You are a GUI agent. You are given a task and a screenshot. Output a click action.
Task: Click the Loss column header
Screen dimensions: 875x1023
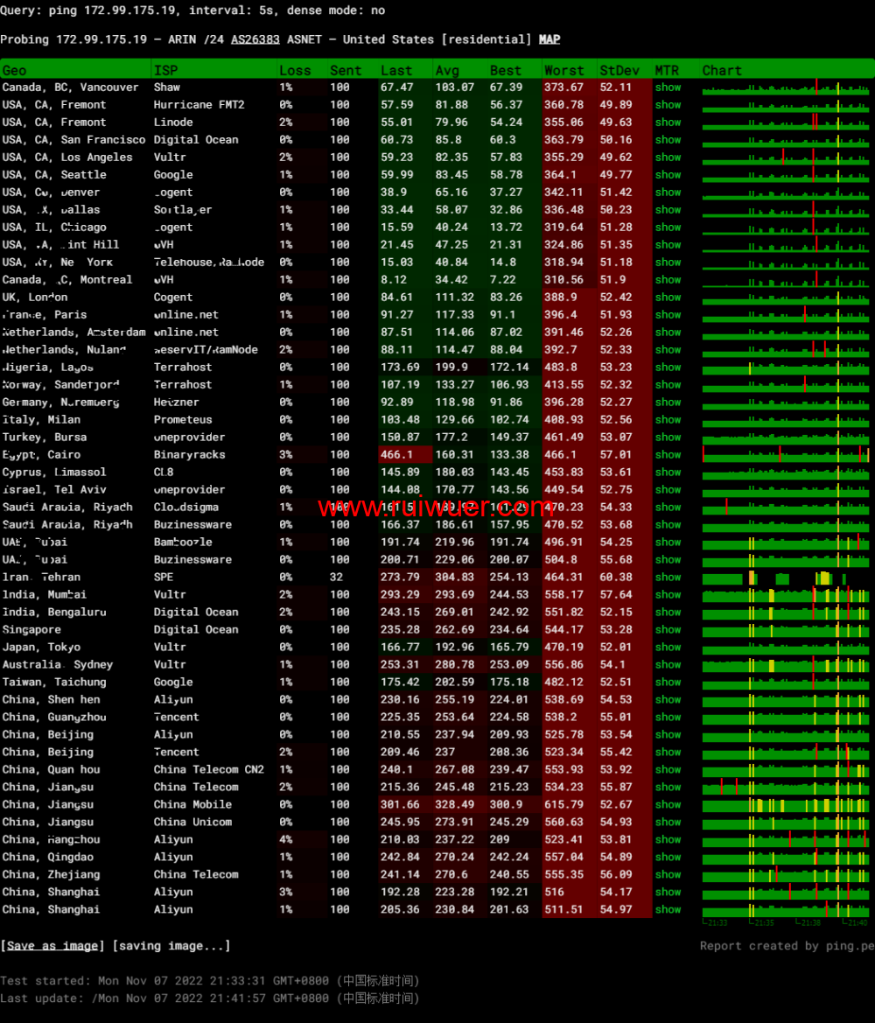(295, 70)
